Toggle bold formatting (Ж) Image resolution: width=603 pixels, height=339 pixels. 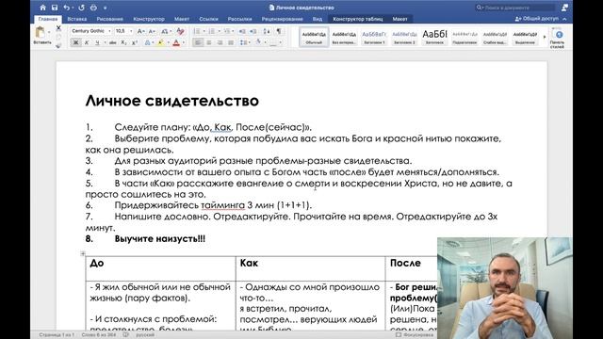point(75,42)
